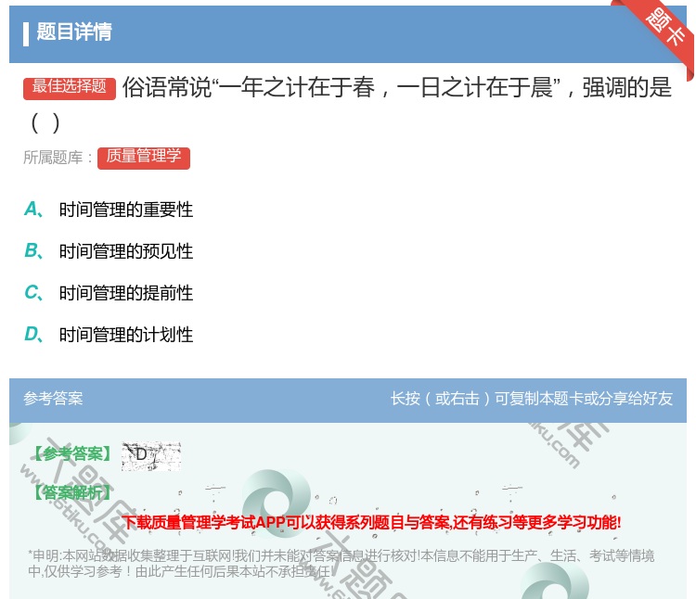Select option A 时间管理的重要性
The height and width of the screenshot is (599, 696).
point(126,210)
